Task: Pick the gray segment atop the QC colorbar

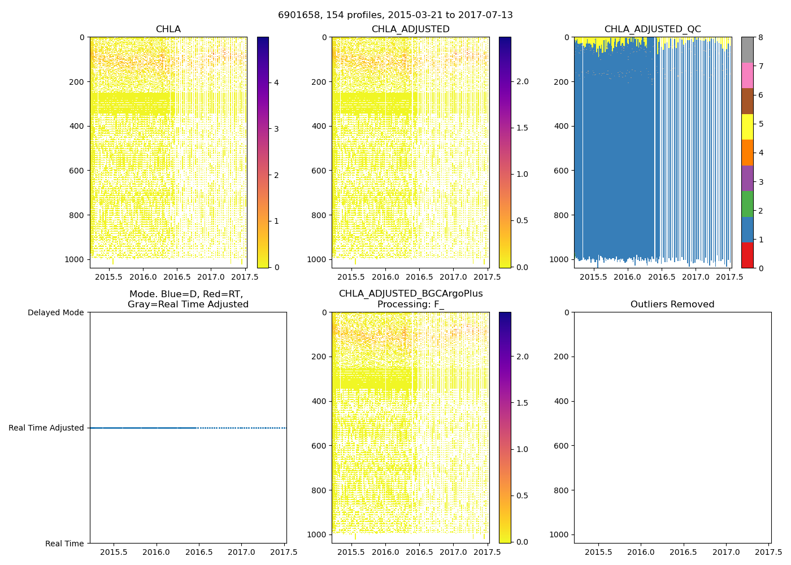Action: point(747,50)
